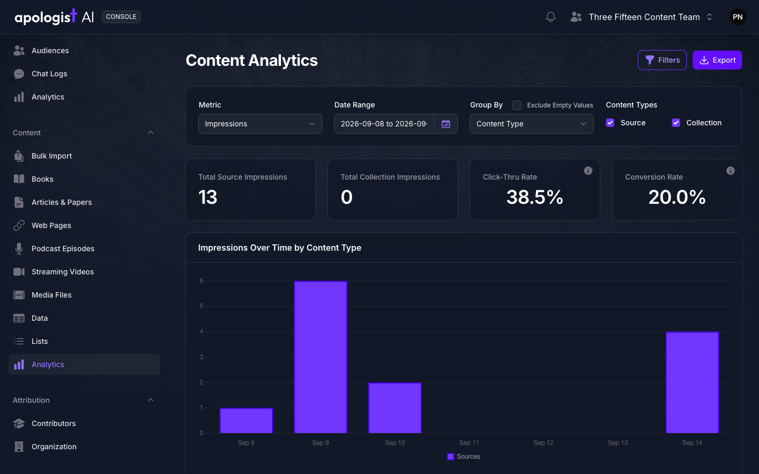Open the Filters button

[662, 60]
